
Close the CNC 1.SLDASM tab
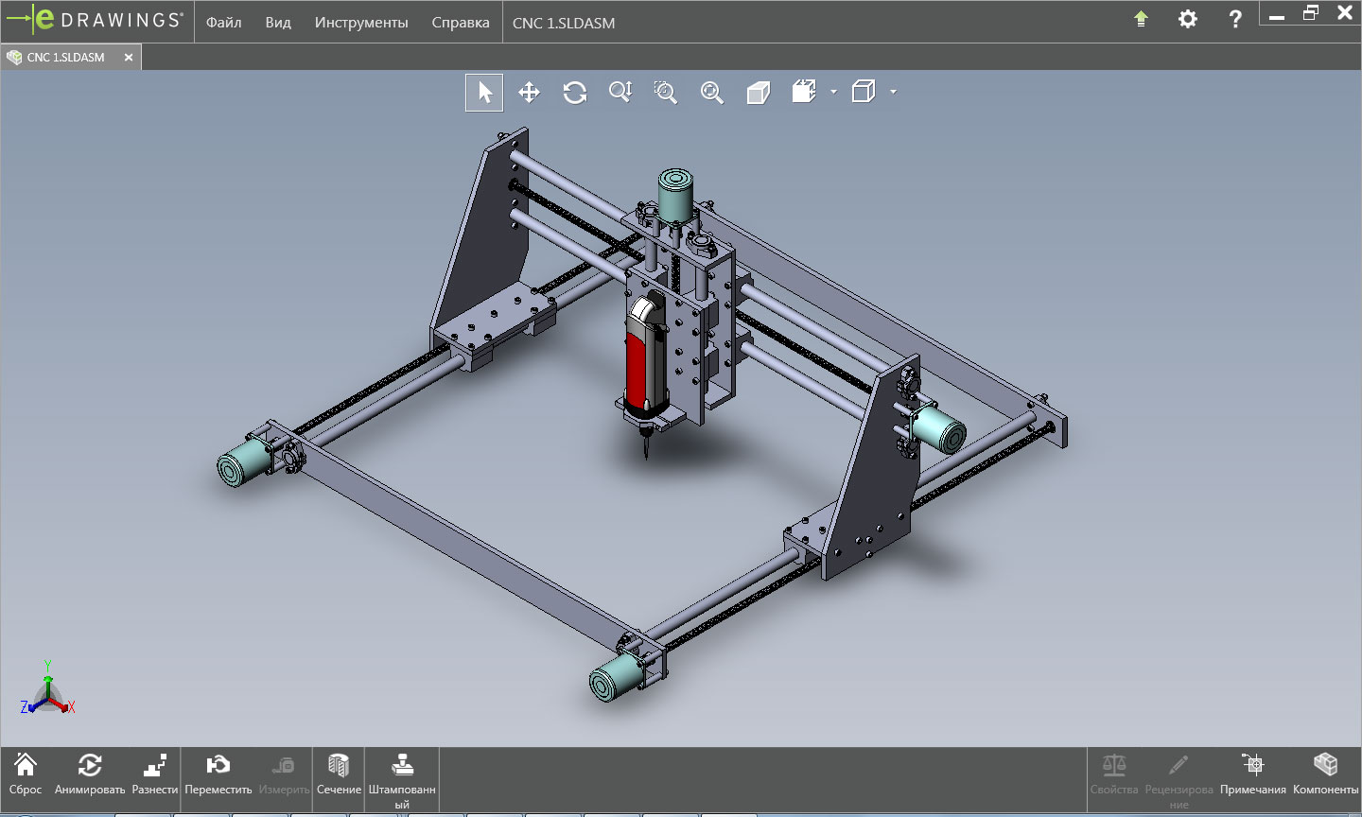point(129,58)
